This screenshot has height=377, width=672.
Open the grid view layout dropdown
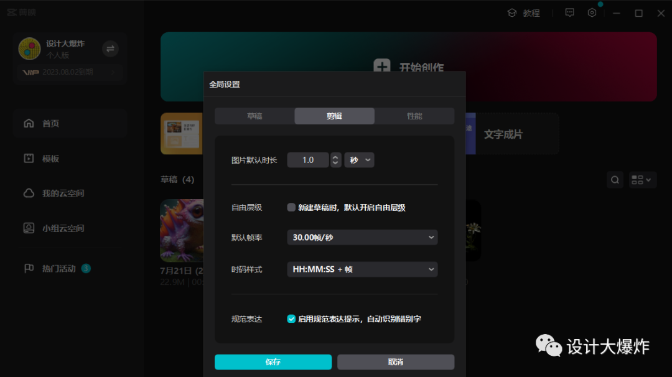643,180
